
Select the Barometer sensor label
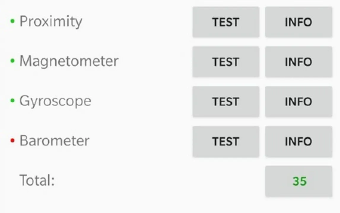(54, 141)
